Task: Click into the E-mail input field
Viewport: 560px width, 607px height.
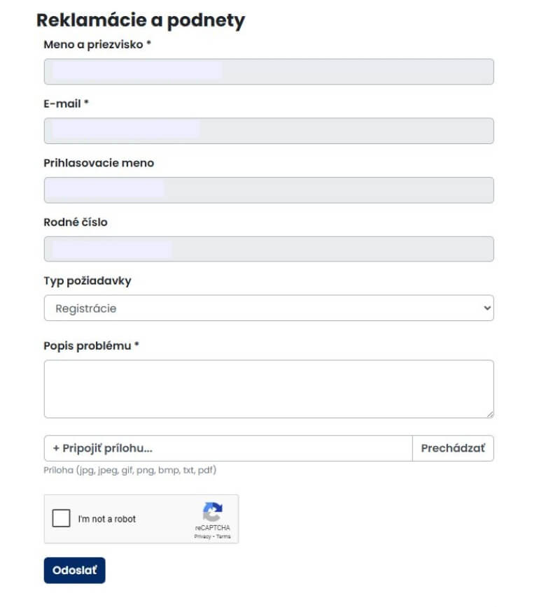Action: pos(268,131)
